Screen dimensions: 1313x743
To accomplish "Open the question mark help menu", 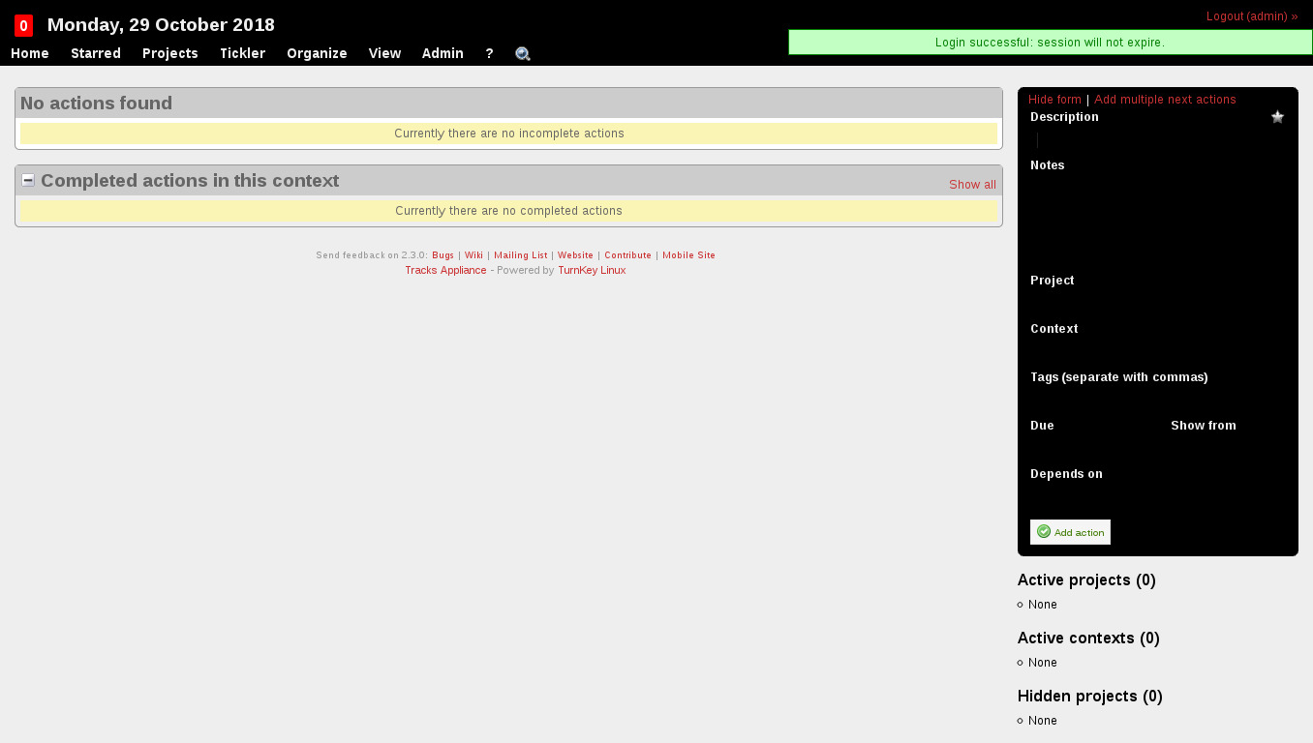I will [489, 53].
